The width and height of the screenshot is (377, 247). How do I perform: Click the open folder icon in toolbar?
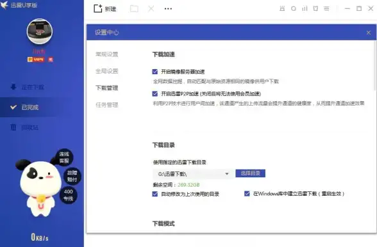[x=134, y=9]
